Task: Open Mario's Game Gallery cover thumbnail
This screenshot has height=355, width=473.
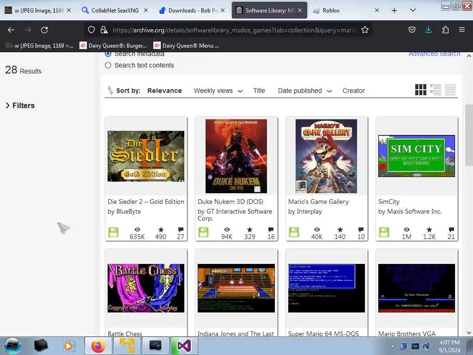Action: pyautogui.click(x=326, y=156)
